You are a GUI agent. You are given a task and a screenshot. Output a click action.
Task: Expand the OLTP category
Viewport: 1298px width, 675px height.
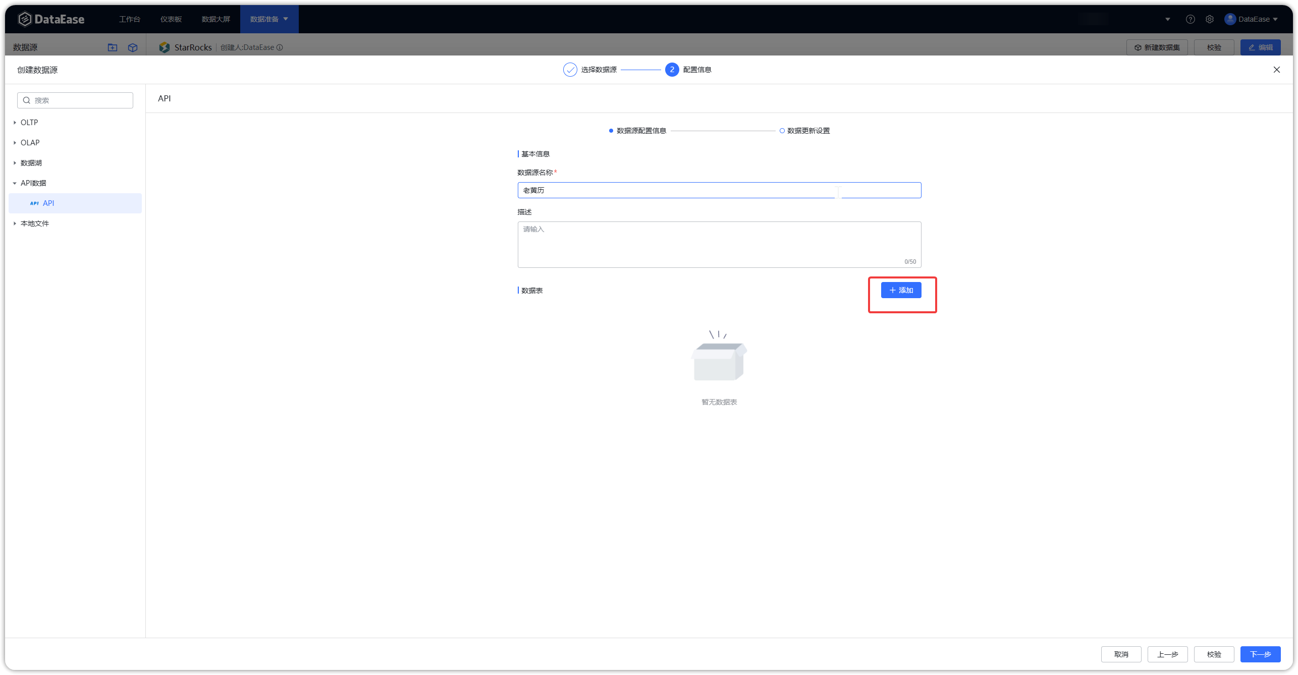coord(15,122)
